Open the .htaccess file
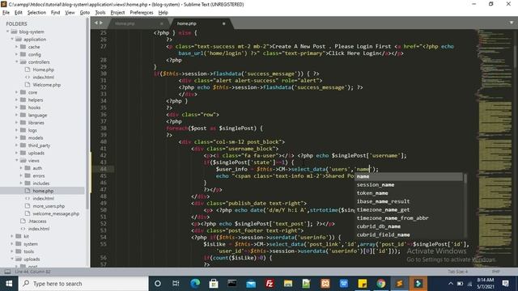The width and height of the screenshot is (518, 291). (x=37, y=221)
